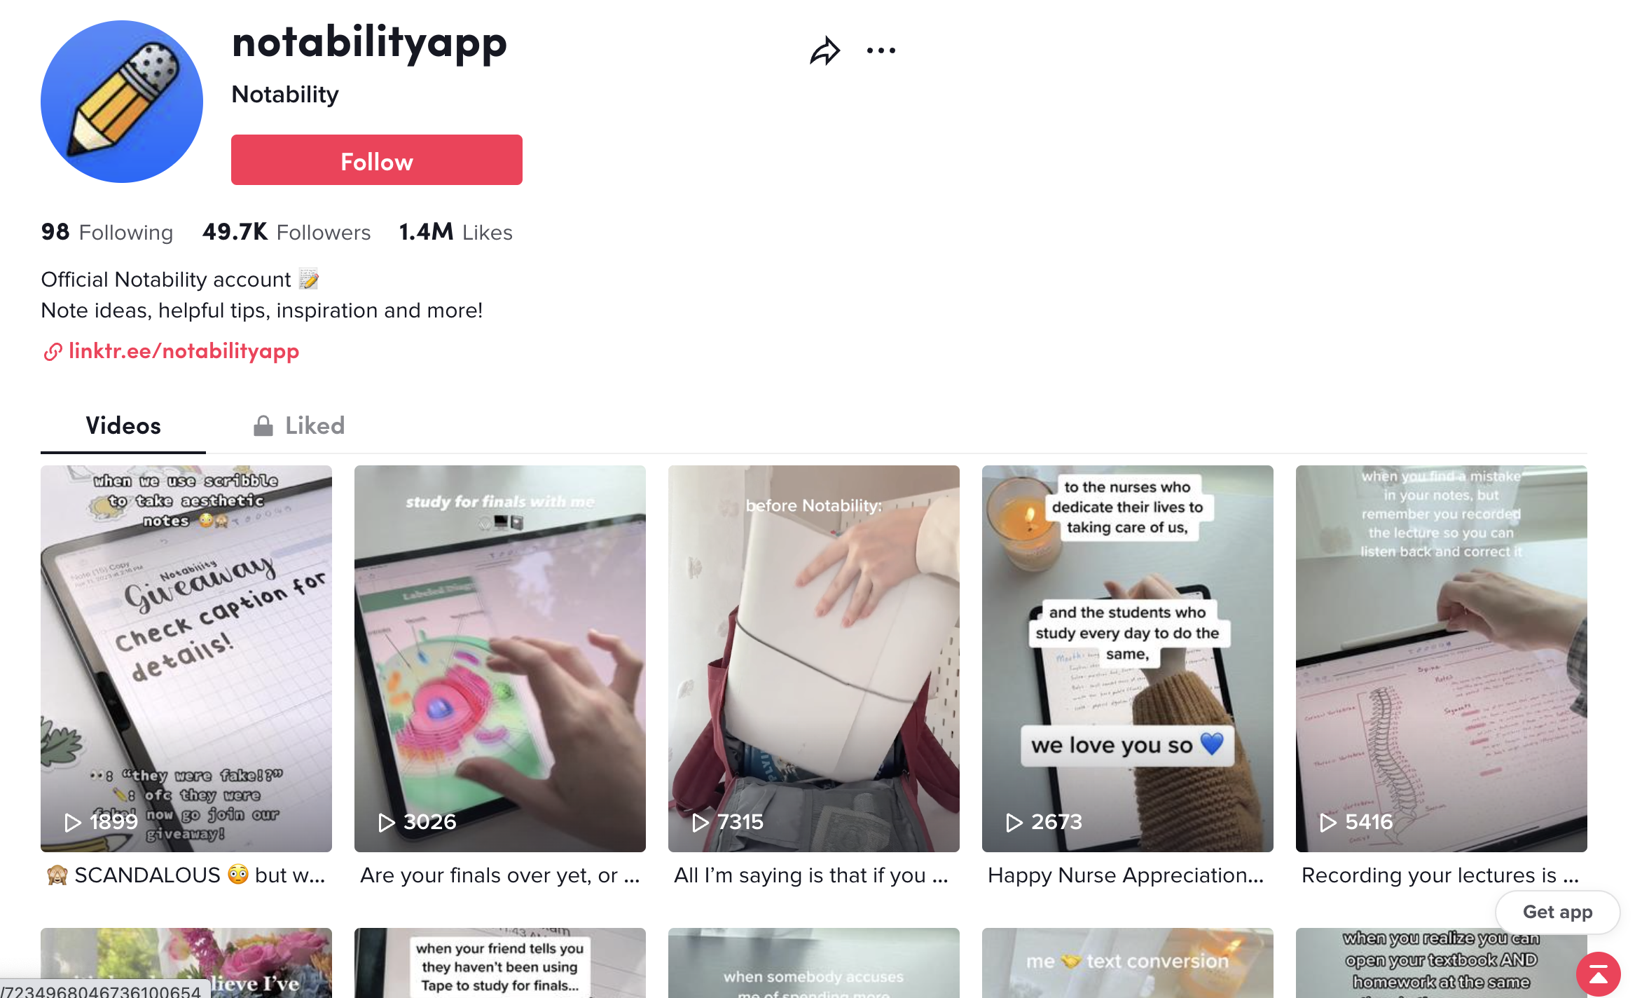View the 98 Following list
Screen dimensions: 1642x998
coord(106,232)
